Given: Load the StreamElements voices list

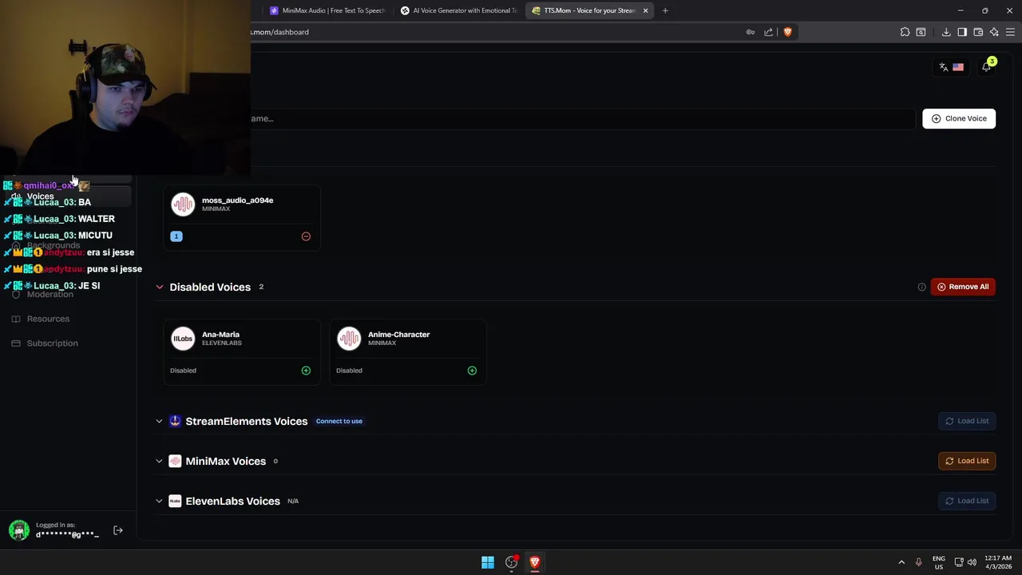Looking at the screenshot, I should coord(967,421).
